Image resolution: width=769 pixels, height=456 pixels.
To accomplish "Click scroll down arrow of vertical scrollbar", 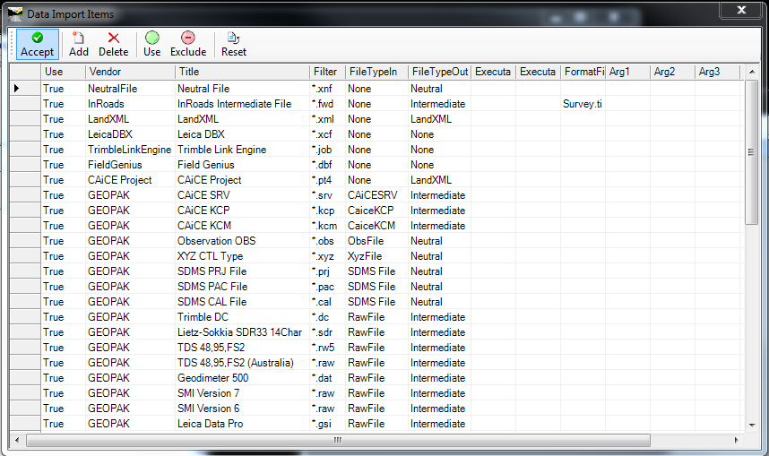I will [x=751, y=426].
